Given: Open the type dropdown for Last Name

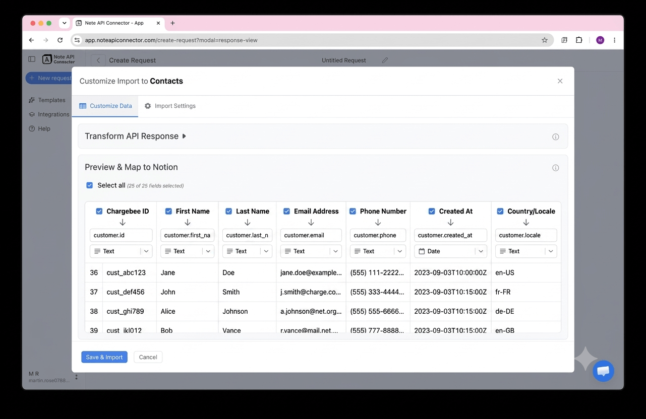Looking at the screenshot, I should 247,251.
